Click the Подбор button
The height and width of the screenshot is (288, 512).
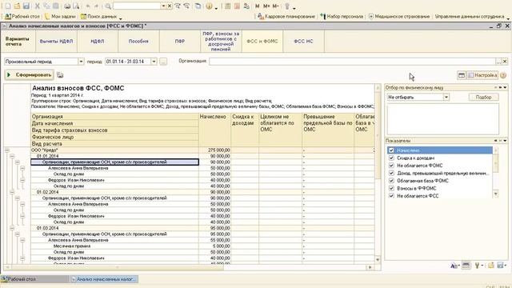click(483, 97)
